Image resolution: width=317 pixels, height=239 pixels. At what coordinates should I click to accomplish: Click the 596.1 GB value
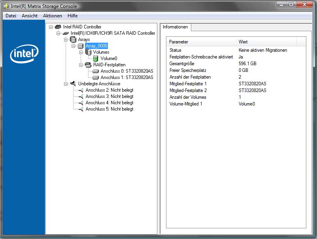coord(247,64)
